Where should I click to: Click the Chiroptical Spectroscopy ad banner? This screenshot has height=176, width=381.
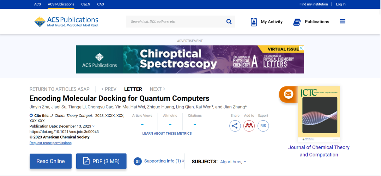[x=190, y=59]
